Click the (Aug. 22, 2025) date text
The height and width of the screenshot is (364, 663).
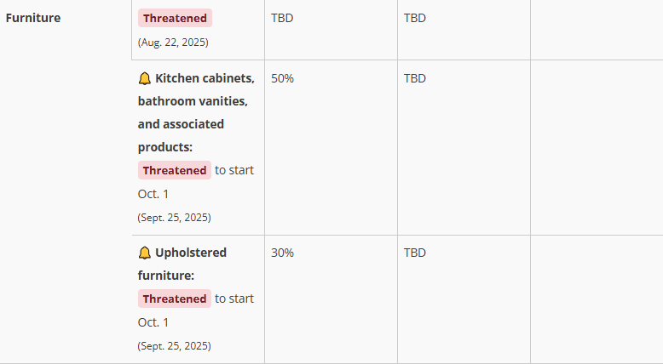173,42
